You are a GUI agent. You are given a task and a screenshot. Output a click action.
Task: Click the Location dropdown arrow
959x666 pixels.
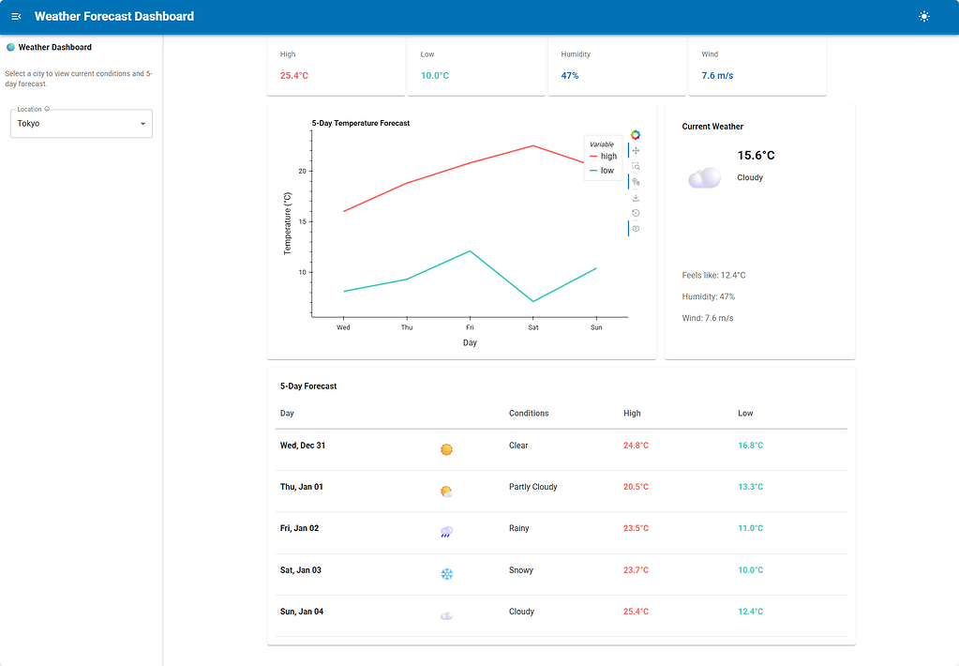point(143,124)
